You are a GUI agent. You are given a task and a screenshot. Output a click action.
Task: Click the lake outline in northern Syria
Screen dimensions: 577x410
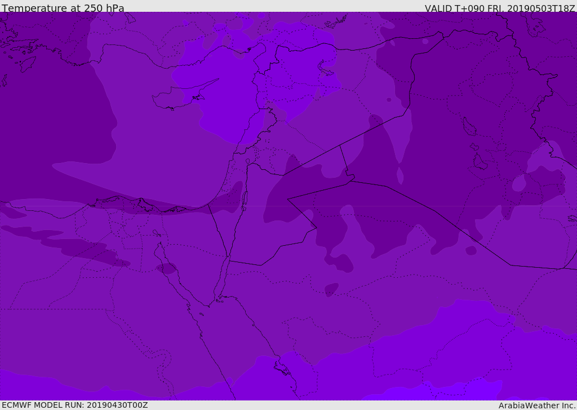tap(326, 69)
